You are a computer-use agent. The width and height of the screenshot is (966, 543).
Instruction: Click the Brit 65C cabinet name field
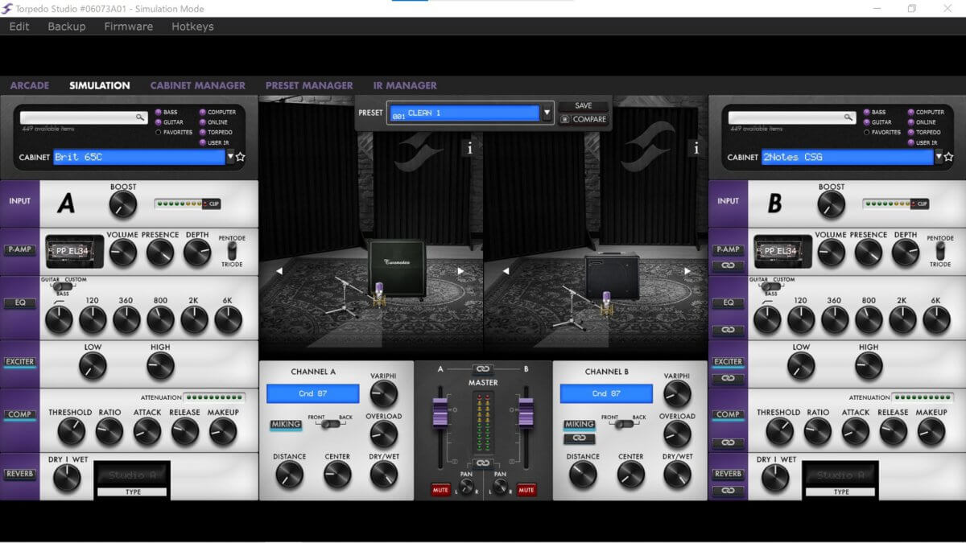139,157
